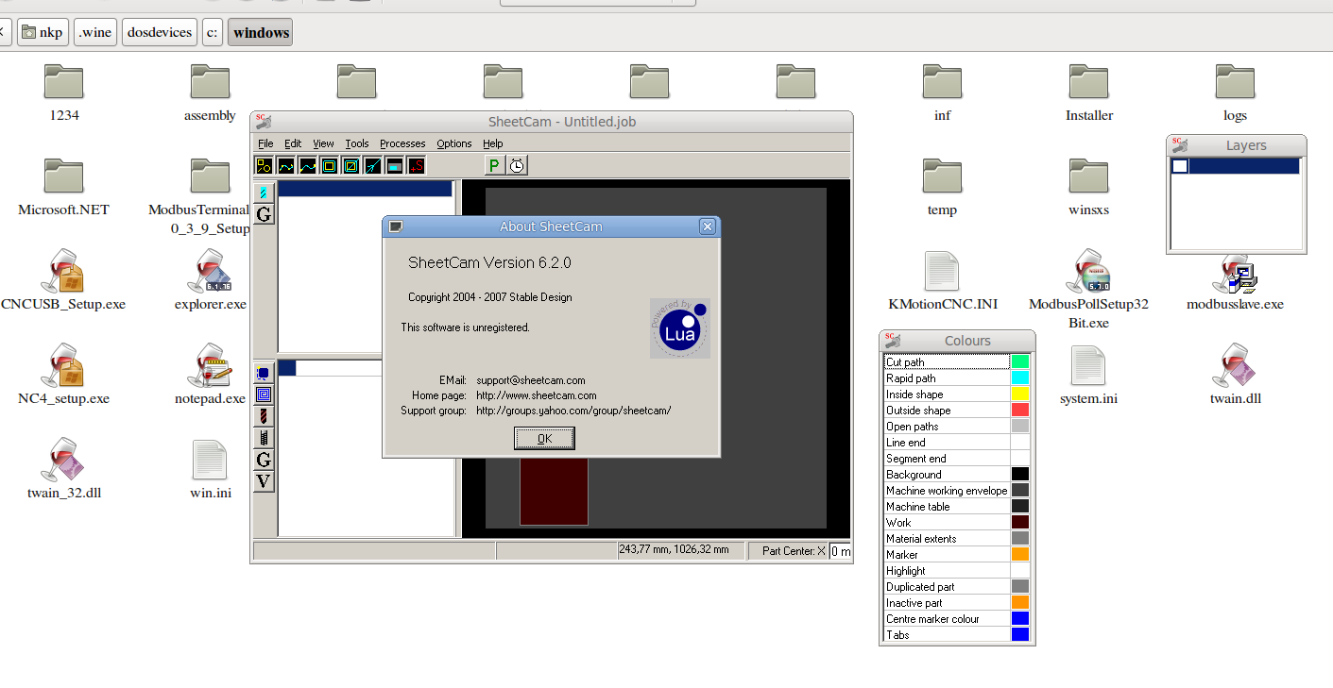Click the cyan tool icon in the upper side panel
This screenshot has width=1333, height=688.
(x=265, y=193)
